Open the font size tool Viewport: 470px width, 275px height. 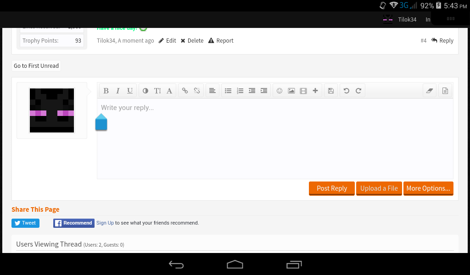(x=157, y=91)
